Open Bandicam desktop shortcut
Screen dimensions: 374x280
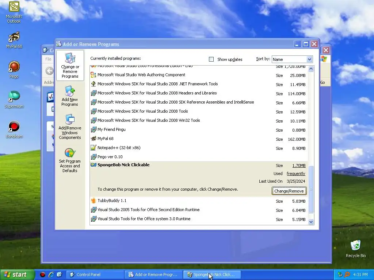coord(14,129)
